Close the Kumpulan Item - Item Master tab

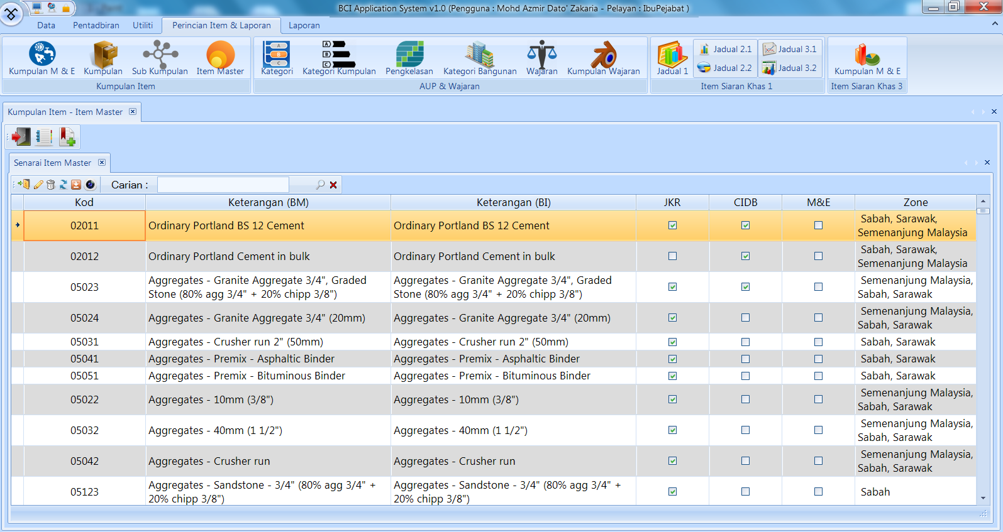pos(133,112)
